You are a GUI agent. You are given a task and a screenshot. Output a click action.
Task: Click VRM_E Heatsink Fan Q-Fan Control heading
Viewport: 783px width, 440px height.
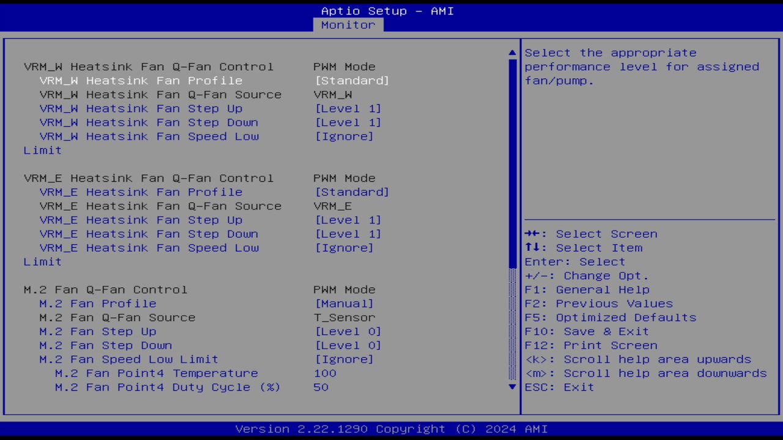pyautogui.click(x=149, y=179)
